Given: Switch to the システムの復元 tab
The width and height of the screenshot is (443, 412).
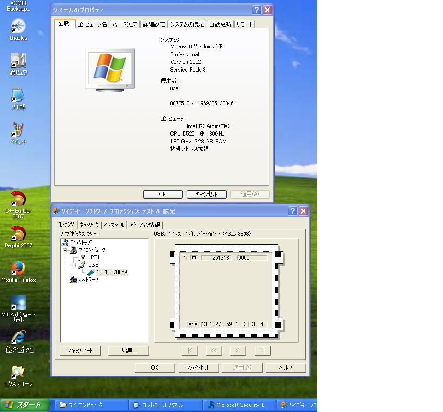Looking at the screenshot, I should click(x=187, y=24).
